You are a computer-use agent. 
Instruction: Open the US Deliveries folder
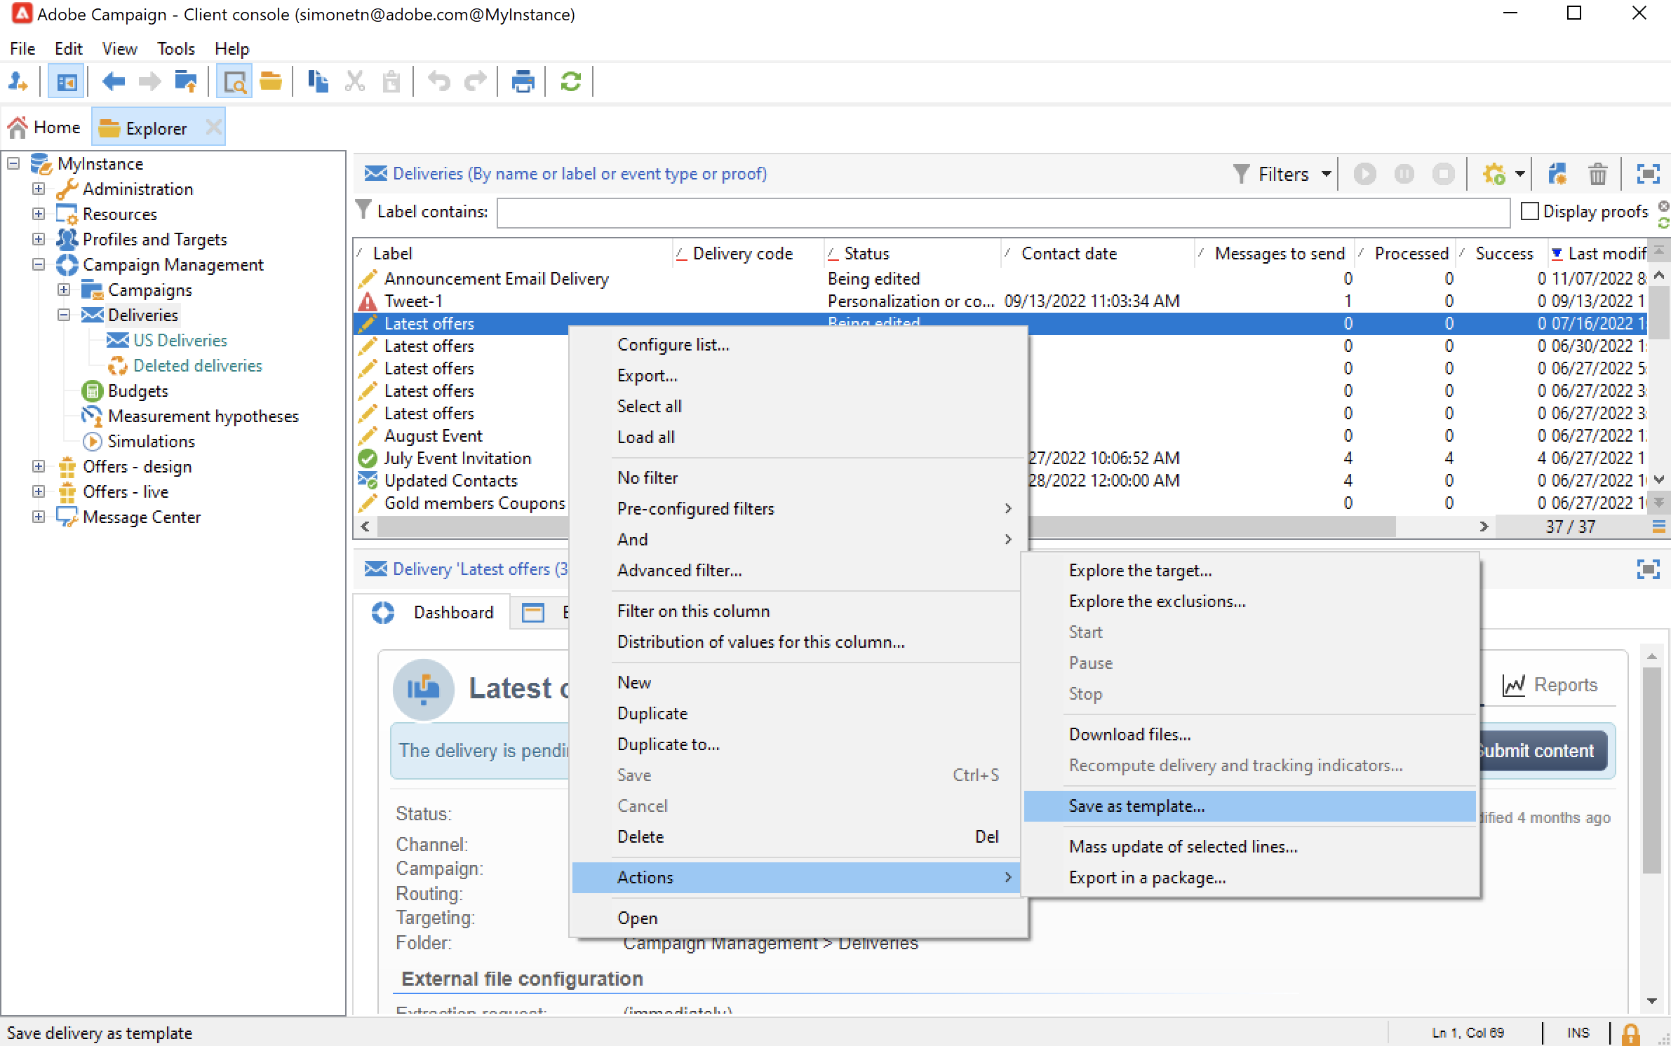pos(180,340)
